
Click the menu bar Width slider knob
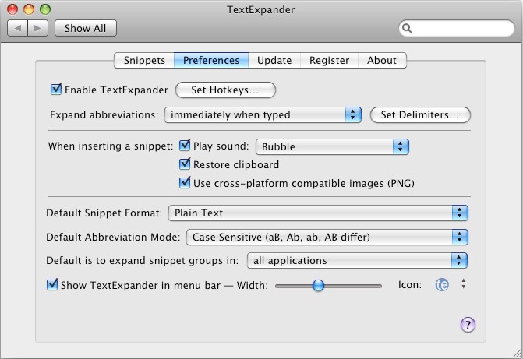click(318, 285)
